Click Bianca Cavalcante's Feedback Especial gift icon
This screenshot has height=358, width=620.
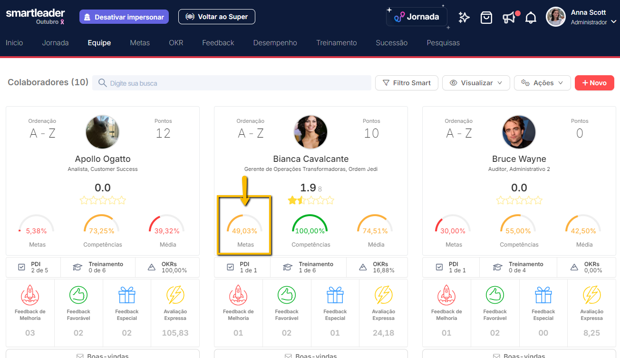point(335,295)
